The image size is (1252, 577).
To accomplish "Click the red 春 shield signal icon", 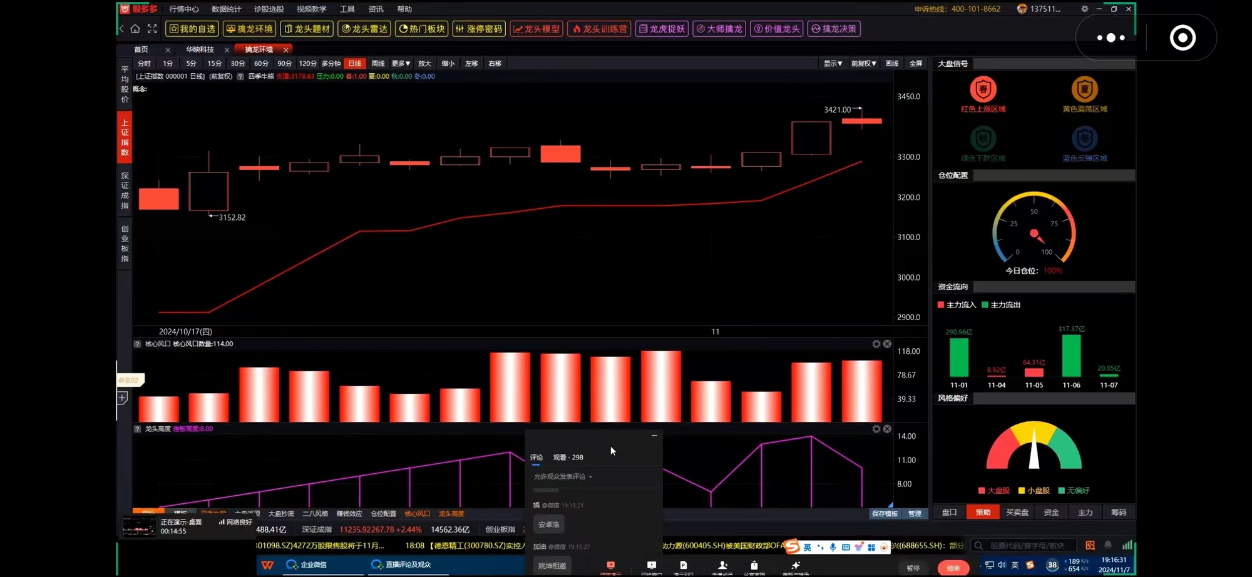I will point(983,89).
